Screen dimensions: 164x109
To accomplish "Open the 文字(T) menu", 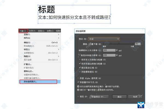I will click(x=32, y=31).
